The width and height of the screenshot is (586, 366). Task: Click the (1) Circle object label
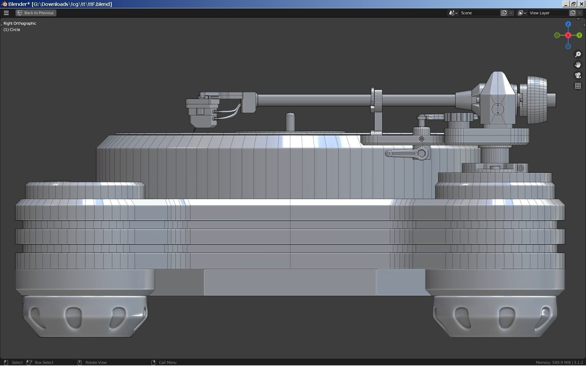click(x=12, y=30)
